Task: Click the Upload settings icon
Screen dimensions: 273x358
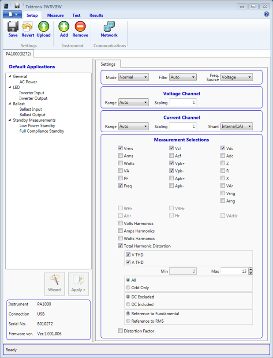Action: (x=43, y=26)
